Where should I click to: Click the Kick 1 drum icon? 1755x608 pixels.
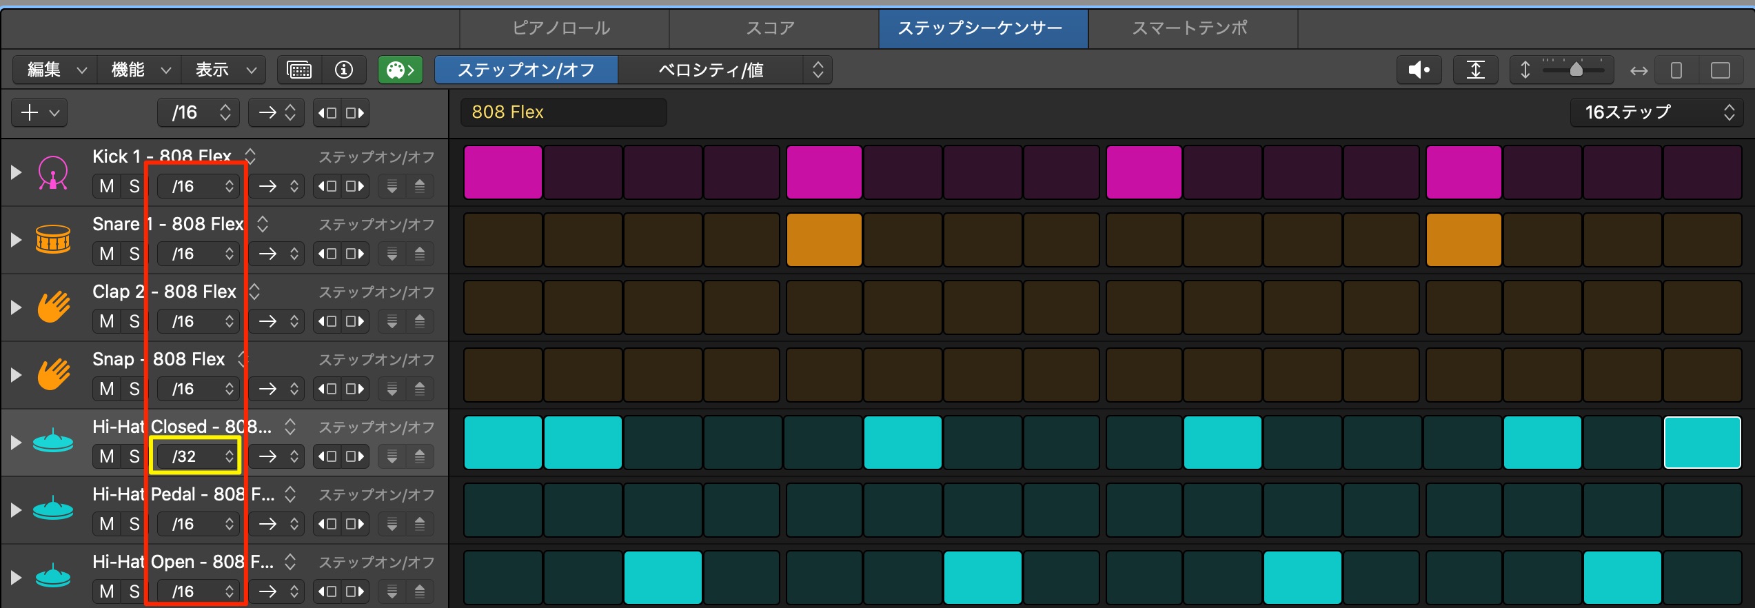click(x=53, y=172)
